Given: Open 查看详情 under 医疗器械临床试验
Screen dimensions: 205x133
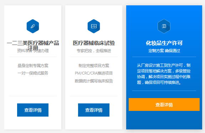Looking at the screenshot, I should pyautogui.click(x=94, y=110).
